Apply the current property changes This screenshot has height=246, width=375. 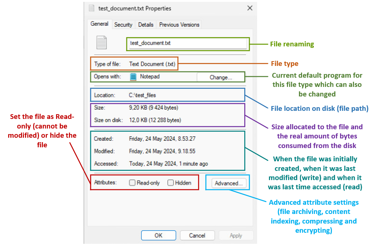coord(236,235)
